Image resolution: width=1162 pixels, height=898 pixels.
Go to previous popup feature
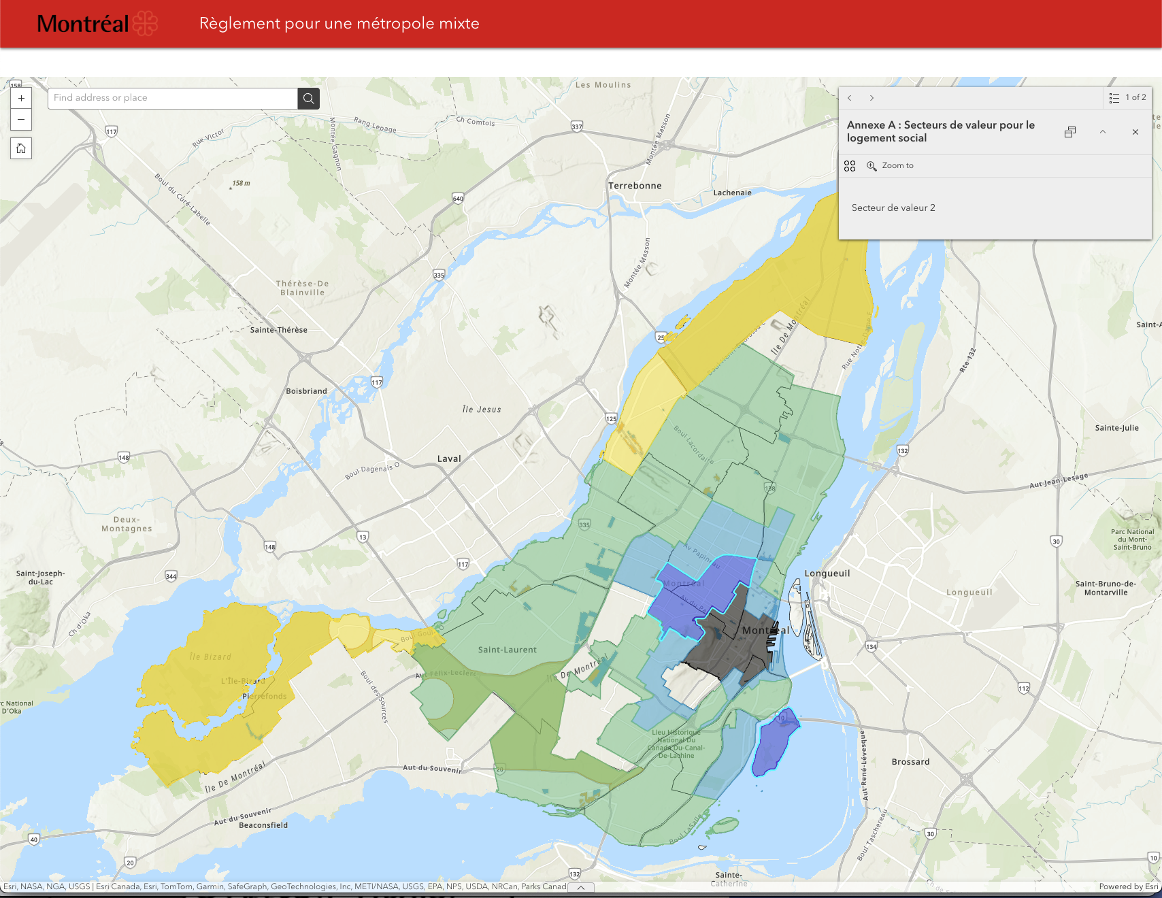coord(850,98)
